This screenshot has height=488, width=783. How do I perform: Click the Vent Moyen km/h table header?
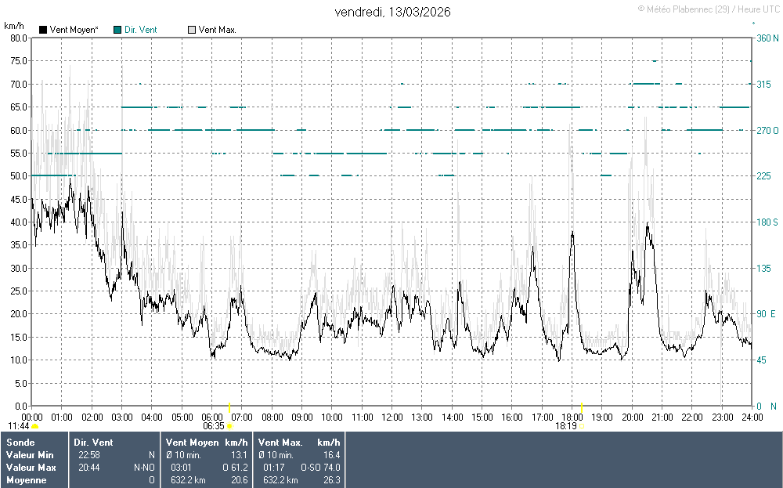207,443
